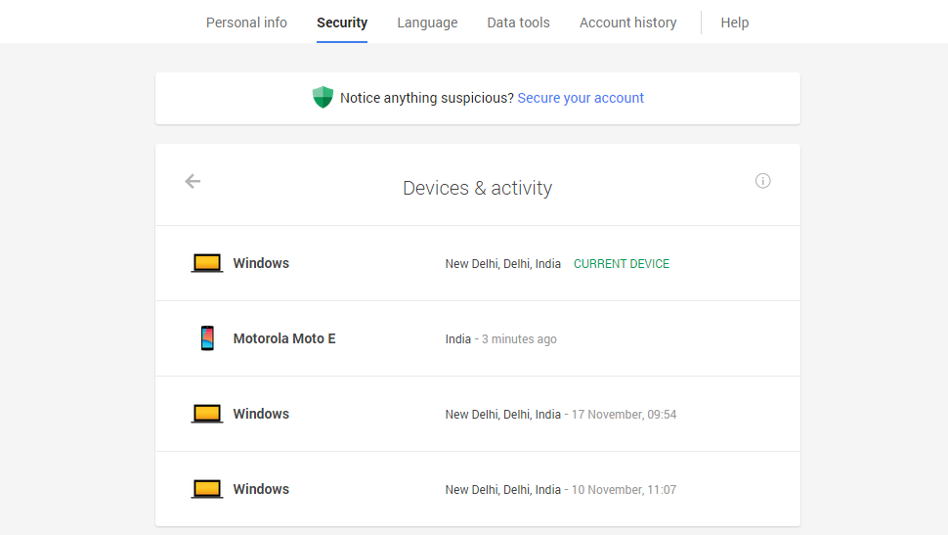
Task: Click laptop icon for 17 November Windows entry
Action: coord(207,414)
